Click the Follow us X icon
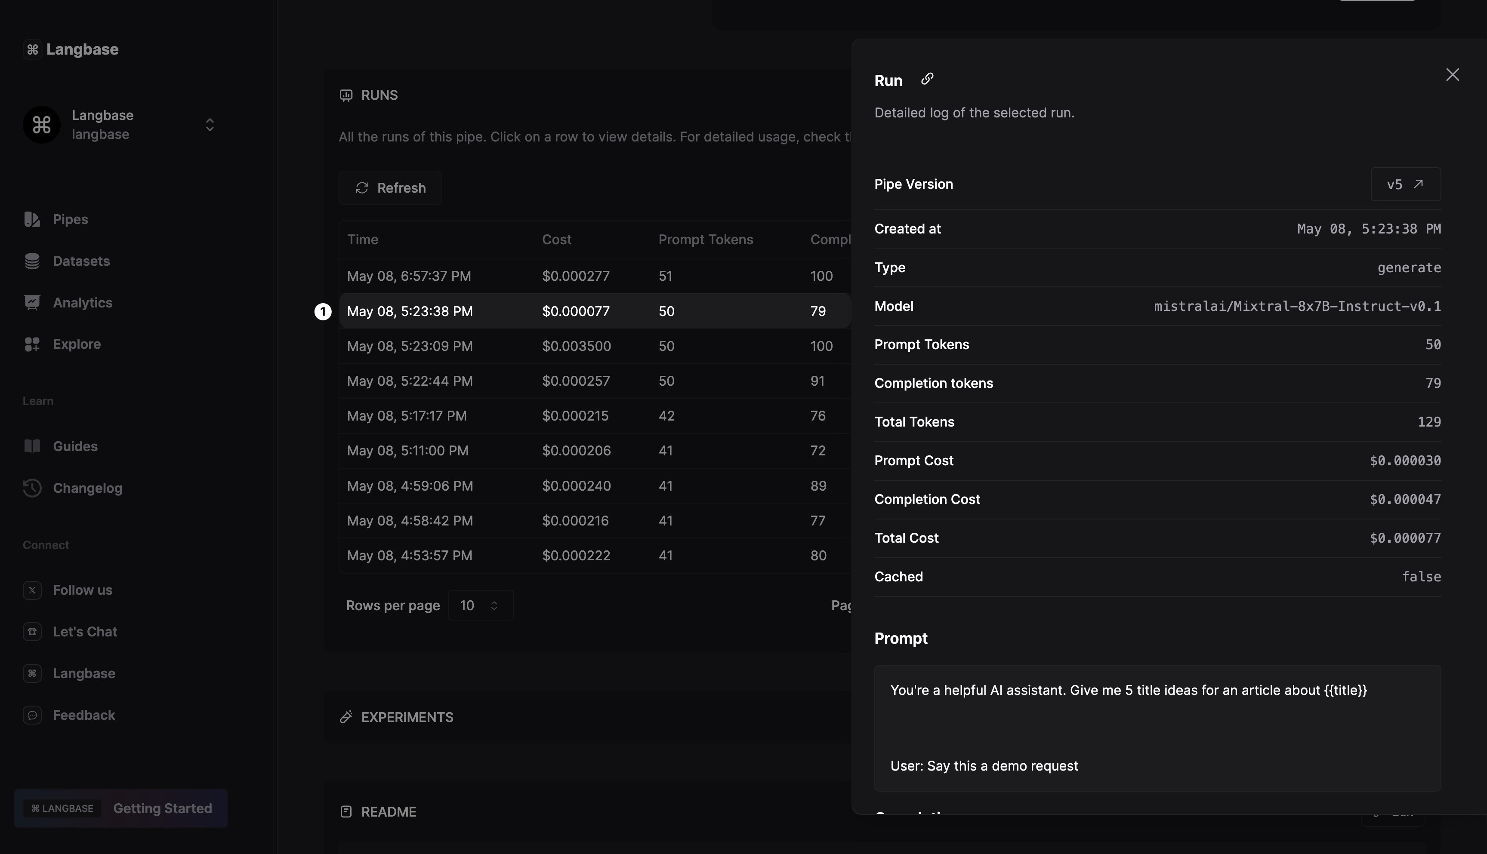The image size is (1487, 854). point(32,590)
